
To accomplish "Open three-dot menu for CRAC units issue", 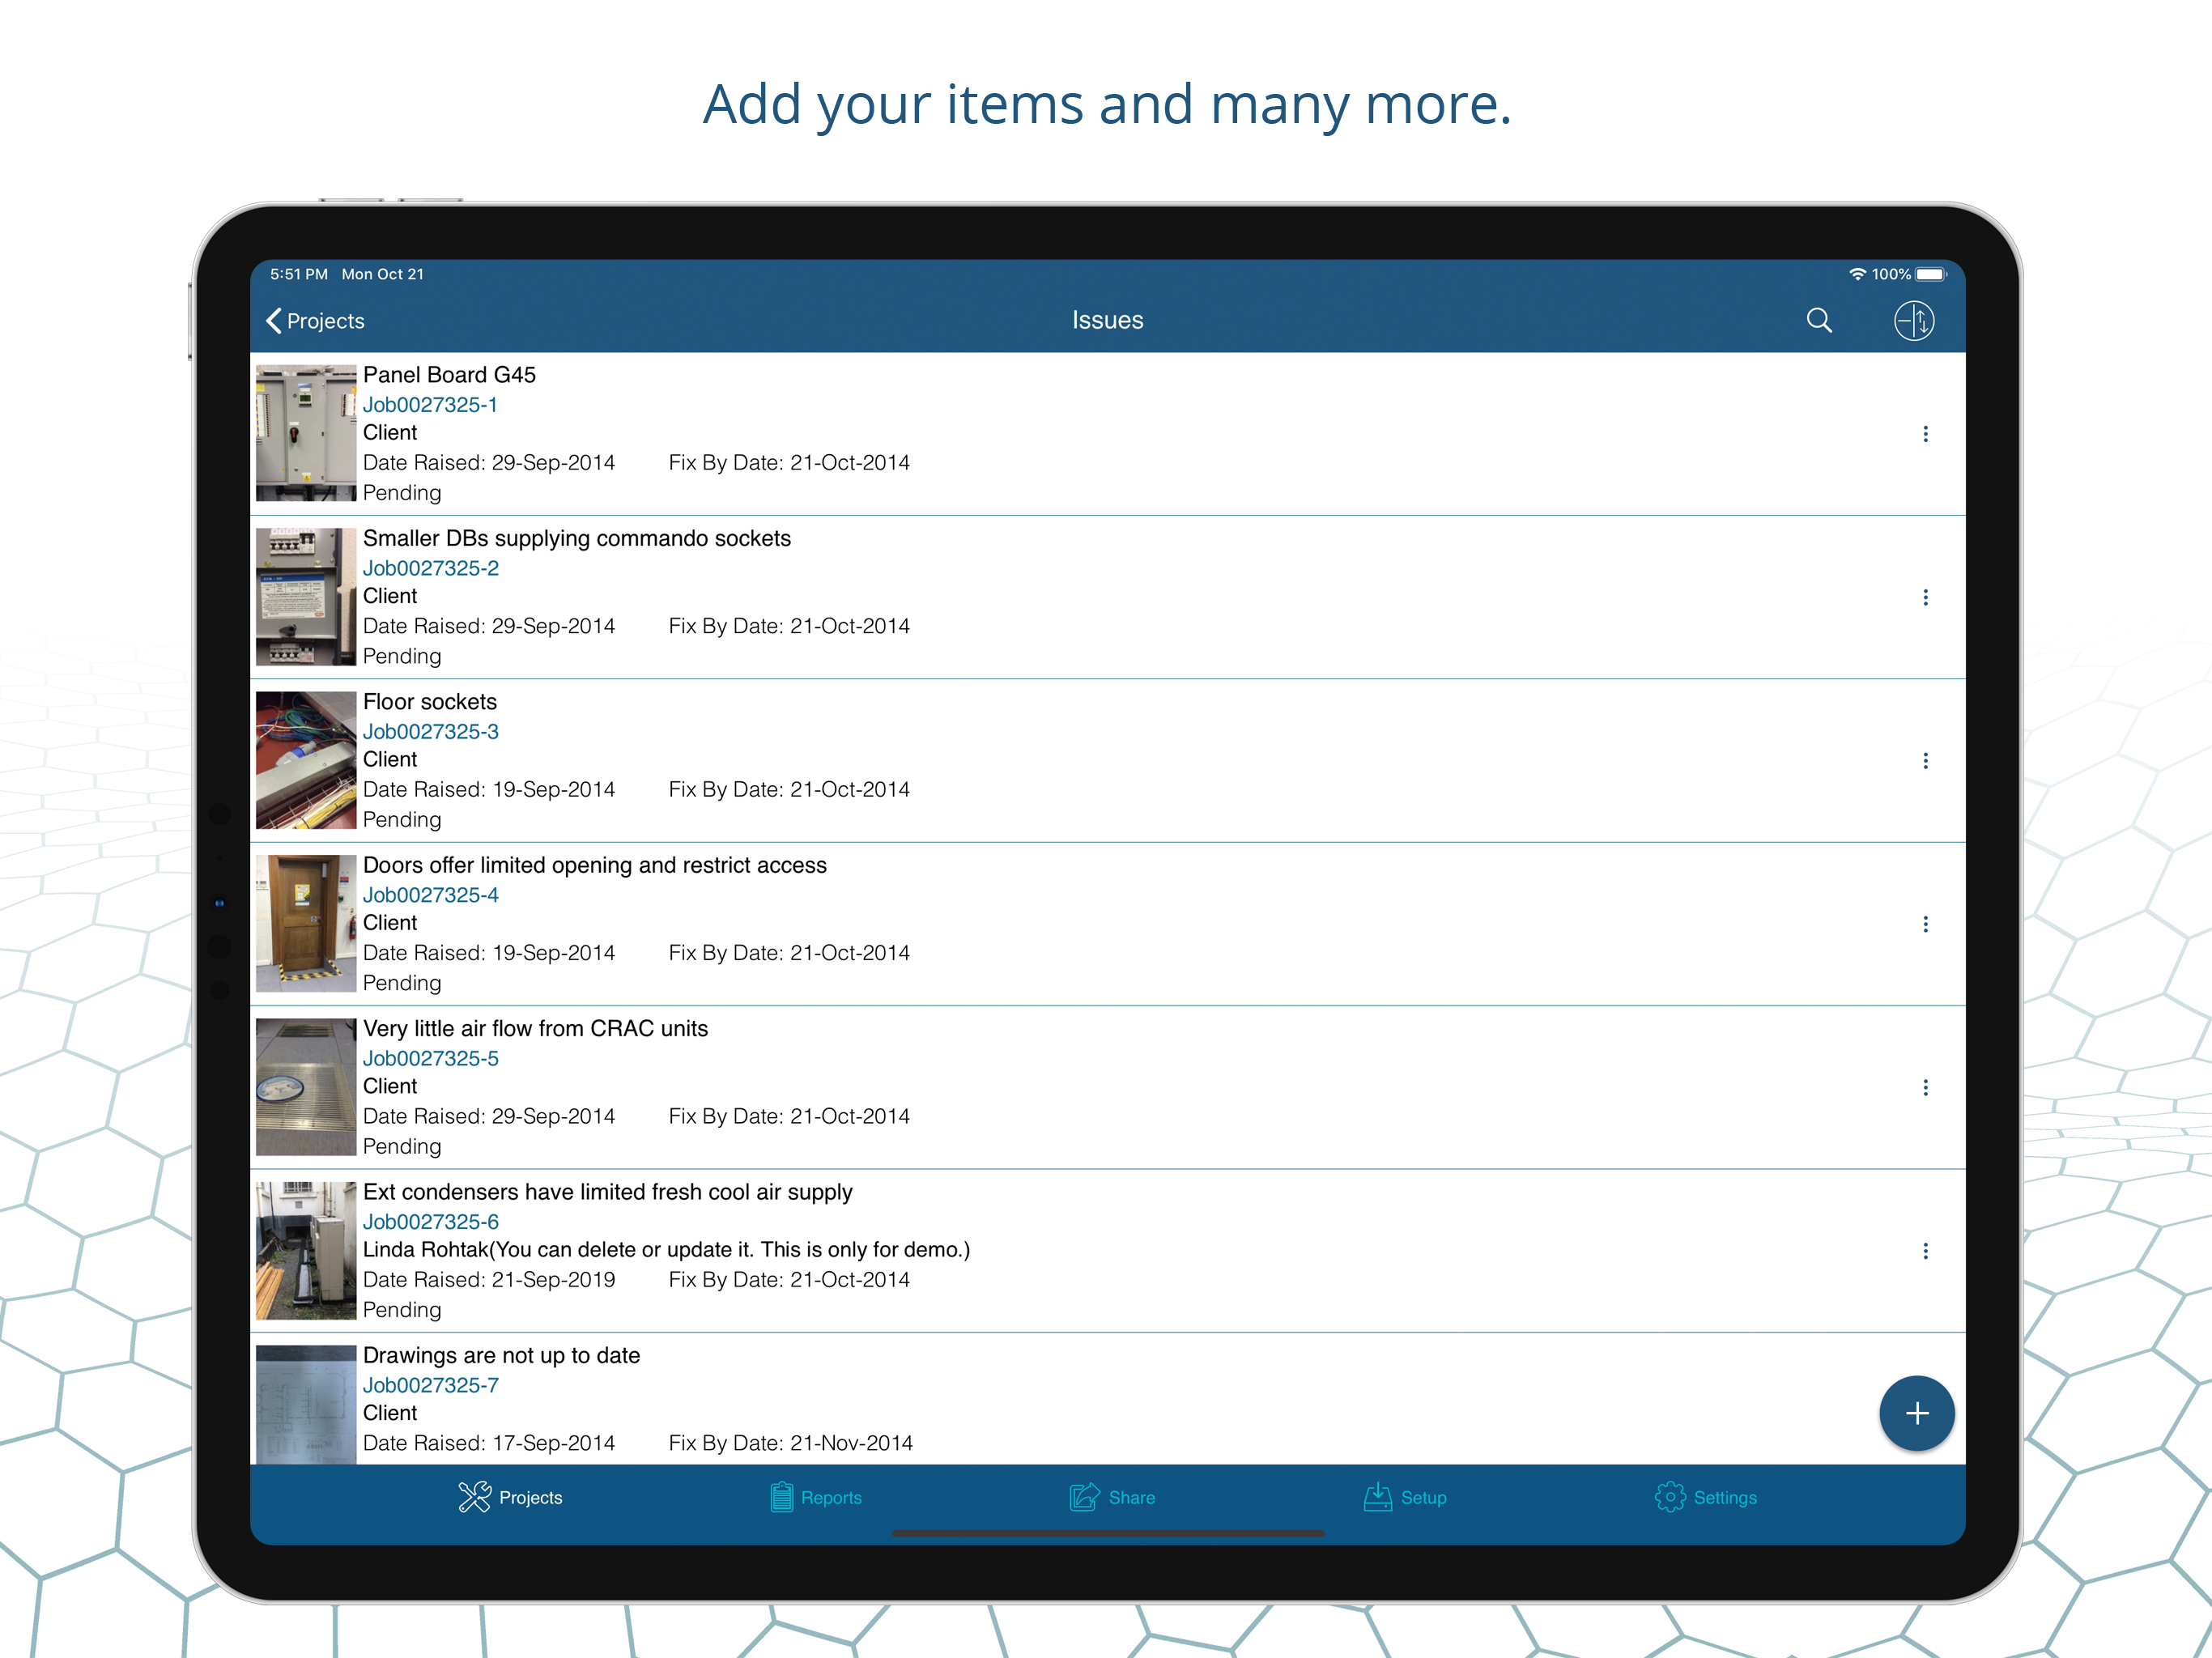I will (x=1924, y=1088).
